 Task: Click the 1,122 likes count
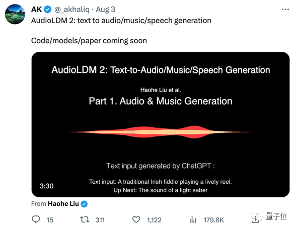[154, 220]
